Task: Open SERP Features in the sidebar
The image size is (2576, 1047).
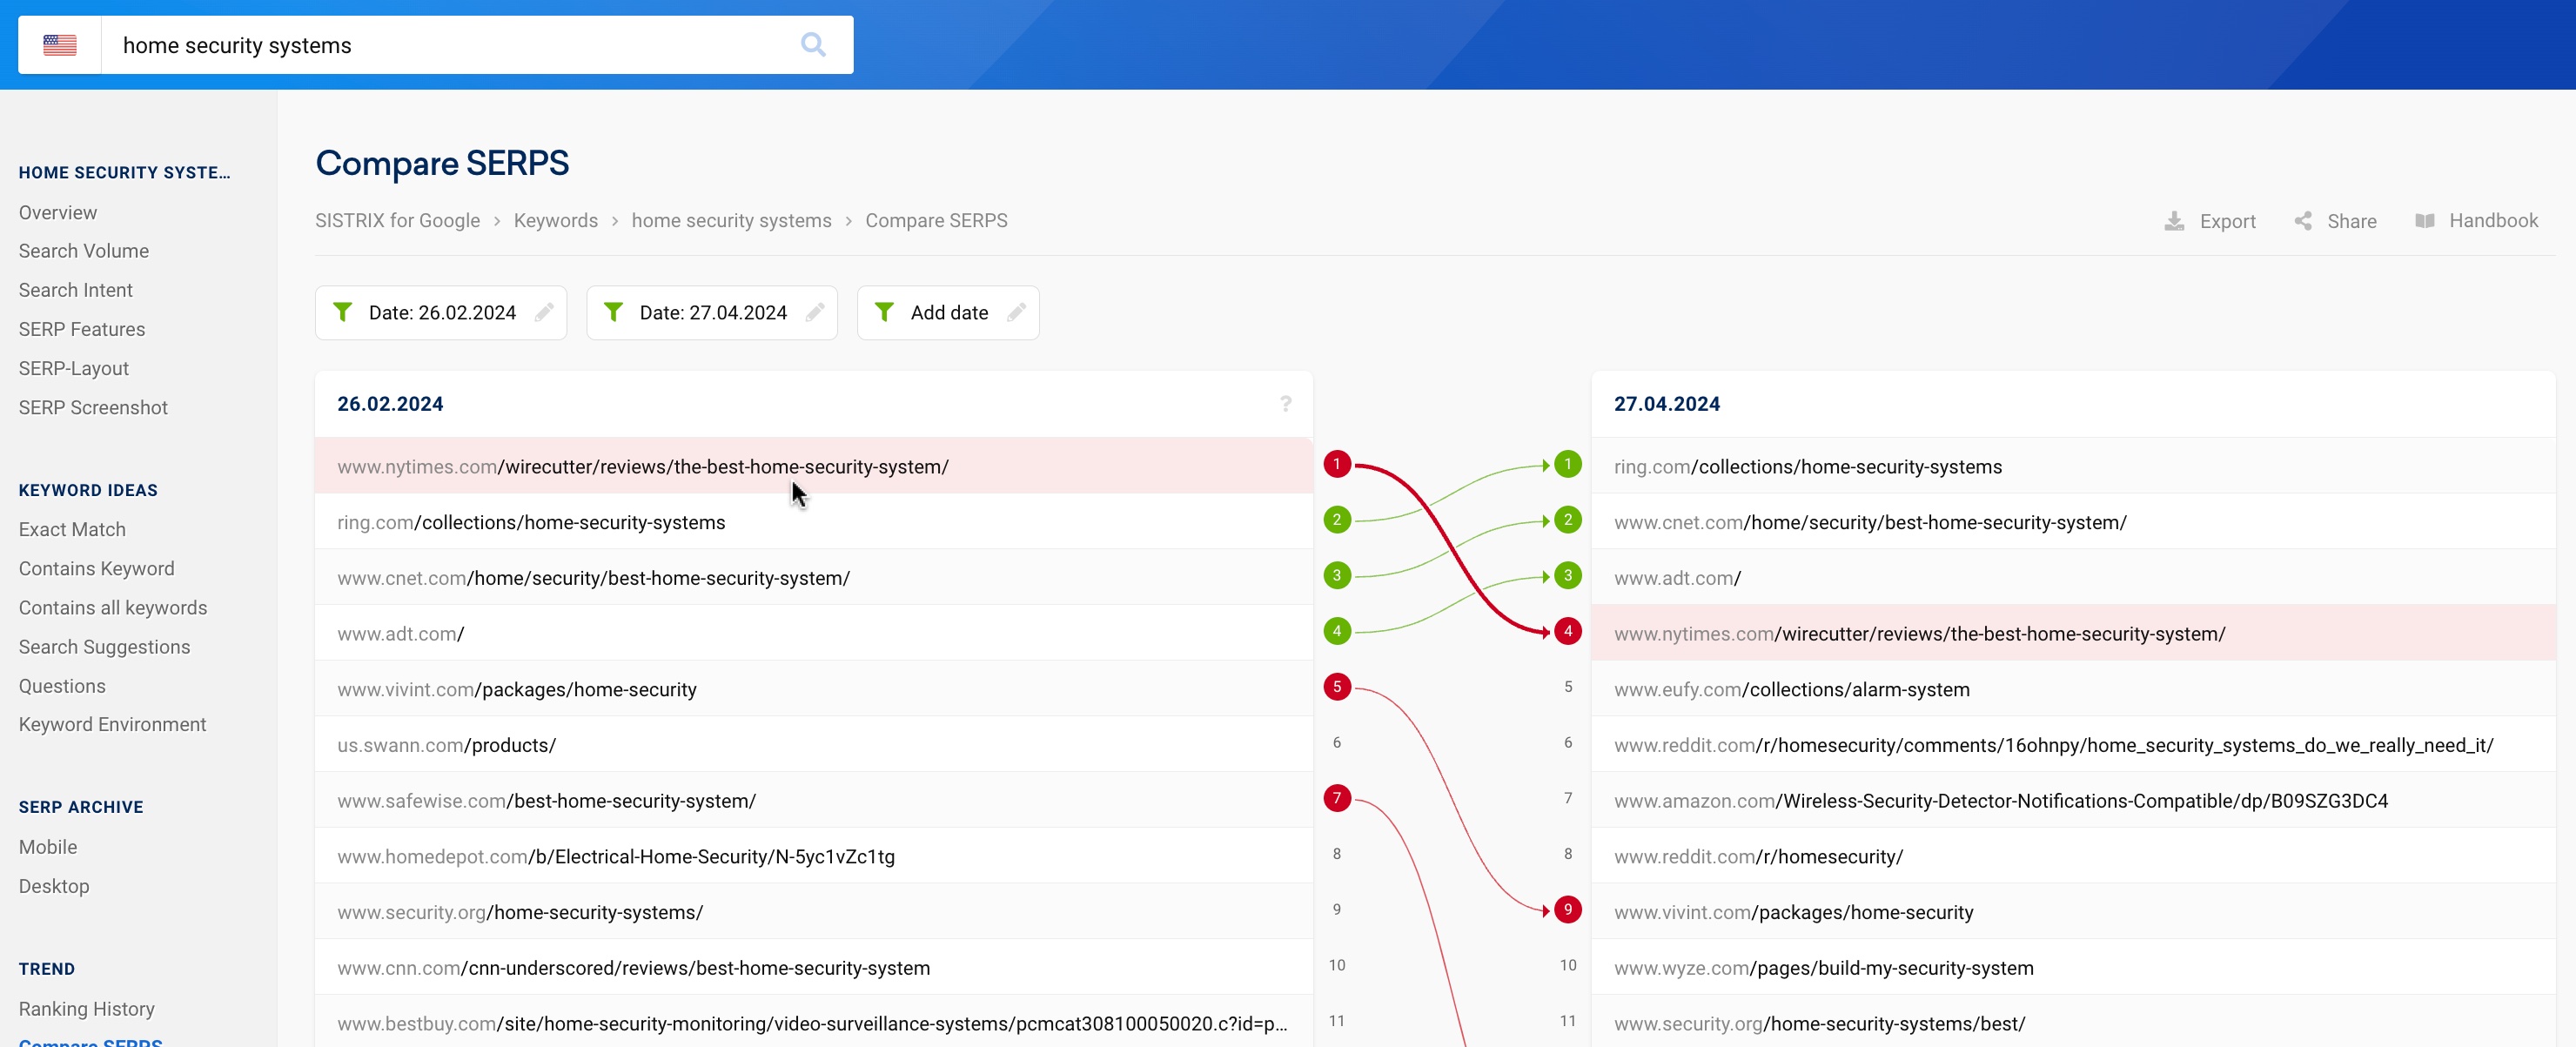Action: point(82,329)
